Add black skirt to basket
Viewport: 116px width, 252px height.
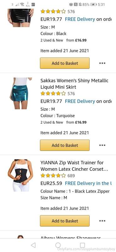click(65, 63)
